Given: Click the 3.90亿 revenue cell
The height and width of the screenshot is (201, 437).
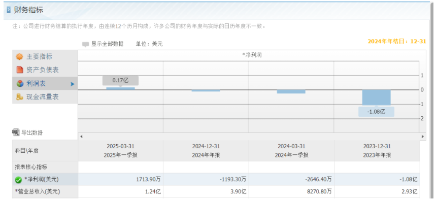Looking at the screenshot, I should tap(206, 192).
